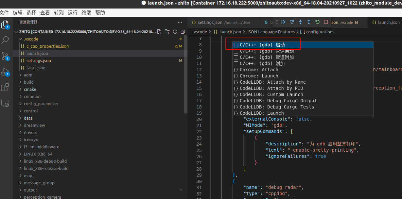Open the Run and Debug activity bar icon

(x=5, y=71)
